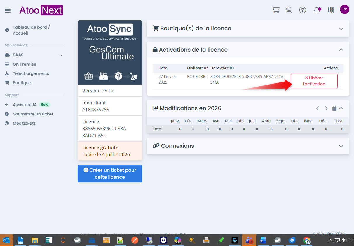Open Microsoft Teams from the taskbar
Screen dimensions: 354x246
pos(249,240)
